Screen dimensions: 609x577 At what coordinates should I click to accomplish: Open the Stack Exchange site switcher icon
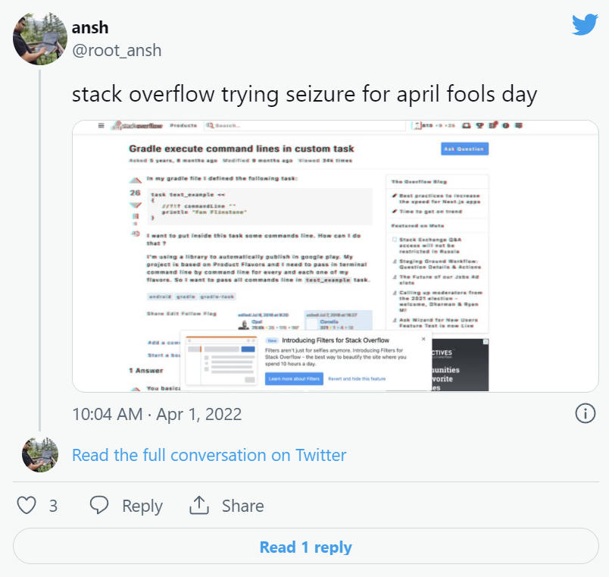coord(519,126)
